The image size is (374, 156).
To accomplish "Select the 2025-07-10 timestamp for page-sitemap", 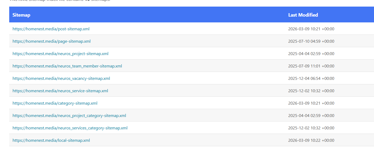I will 311,41.
